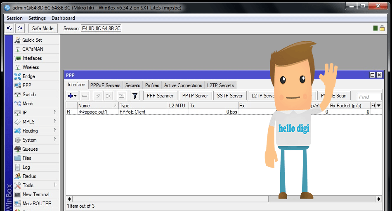
Task: Click the SSTP Server button
Action: (230, 96)
